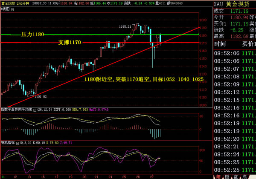Select the 08:52:15 tick row

[235, 100]
